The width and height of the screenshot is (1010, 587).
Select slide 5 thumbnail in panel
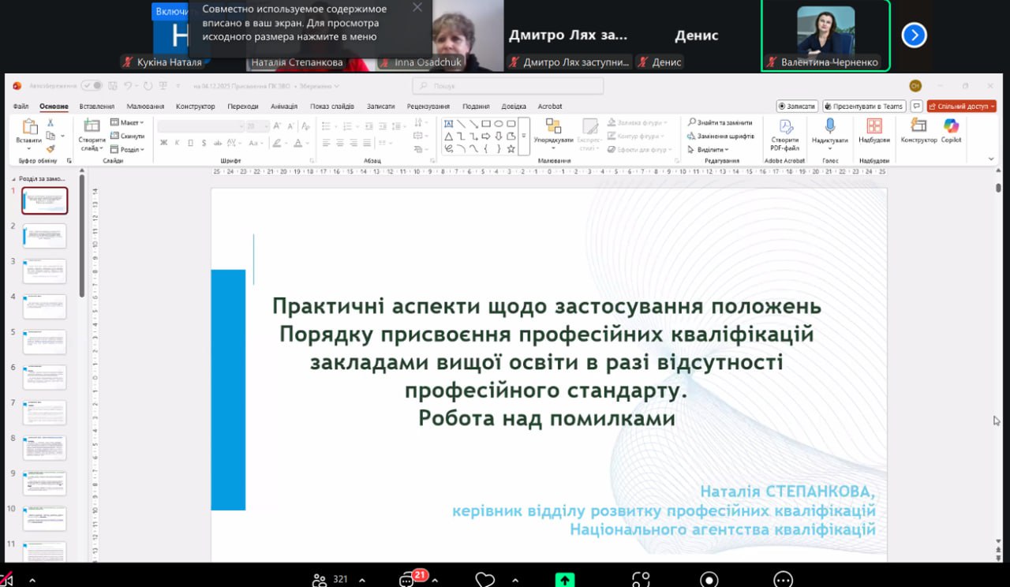pos(45,342)
